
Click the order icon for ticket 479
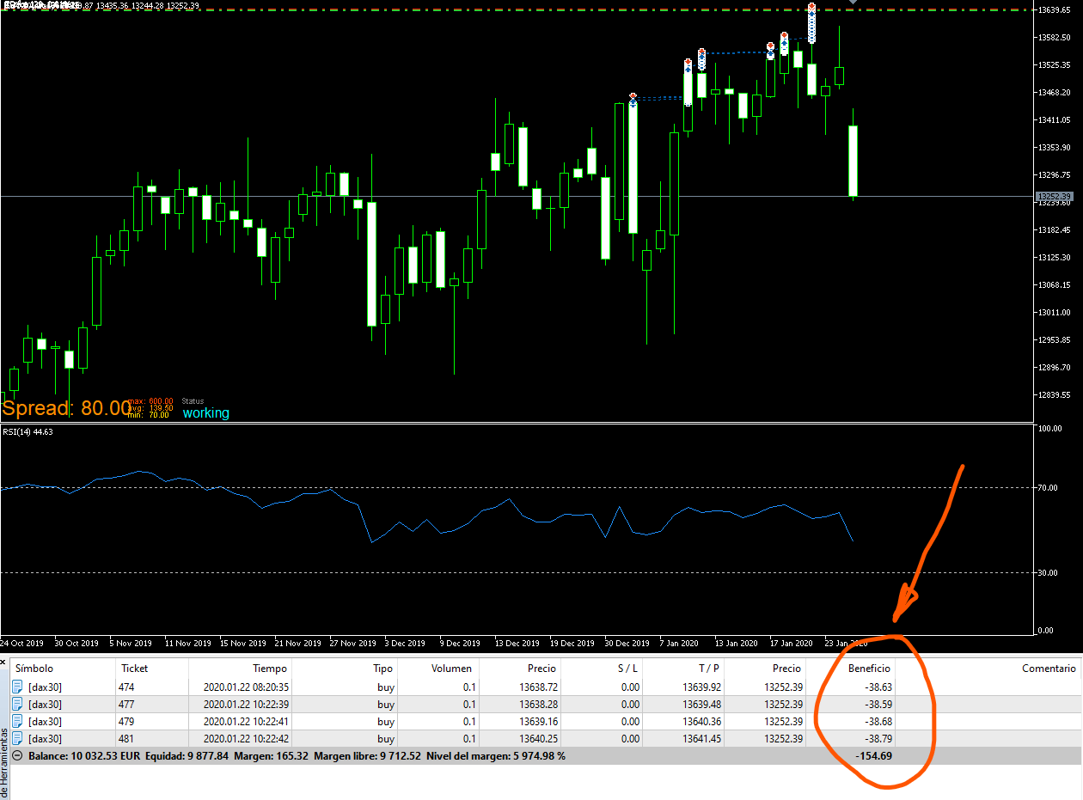[17, 721]
